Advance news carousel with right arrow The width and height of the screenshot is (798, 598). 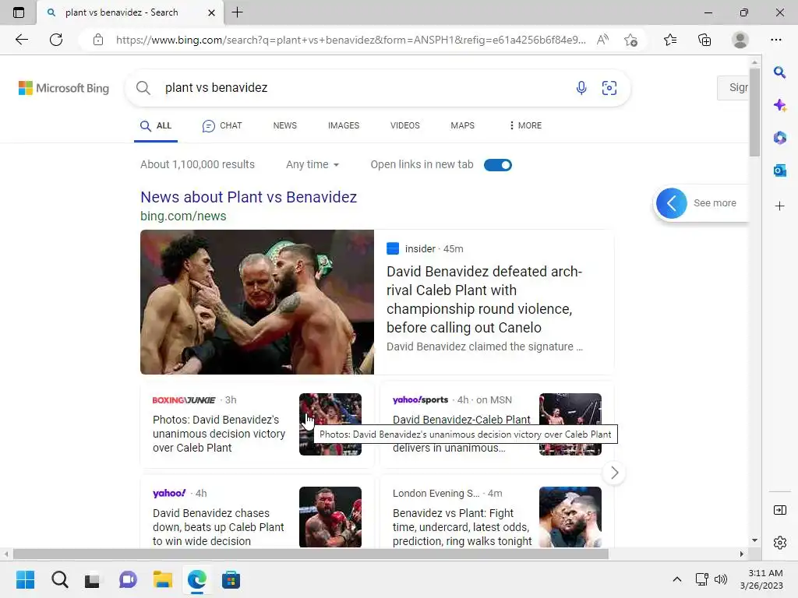(x=614, y=473)
